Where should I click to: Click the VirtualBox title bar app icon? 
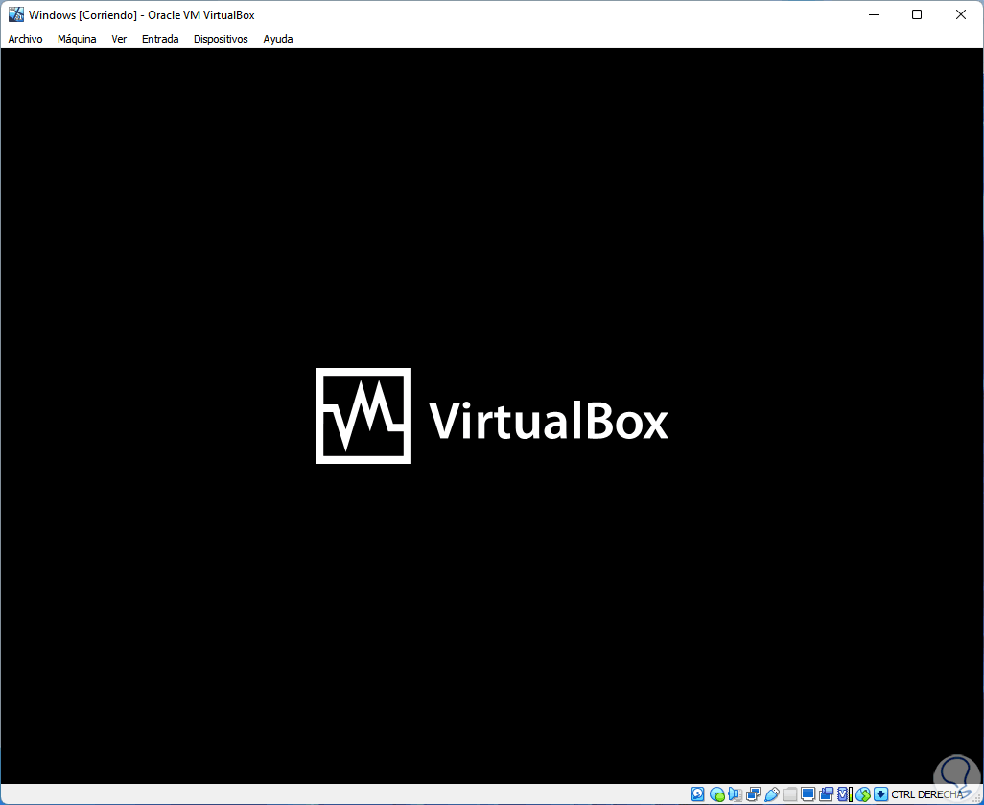[15, 14]
